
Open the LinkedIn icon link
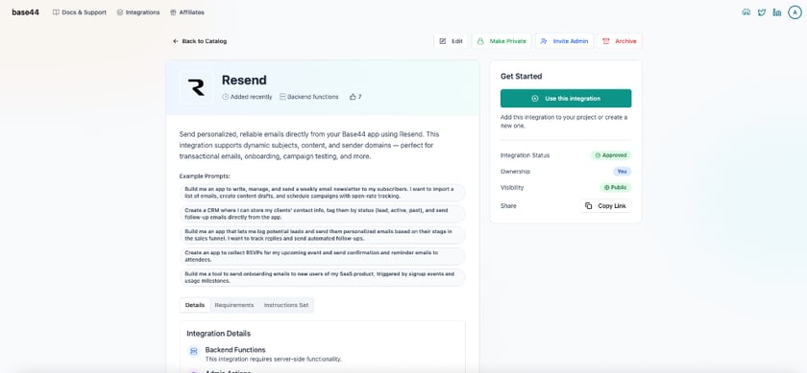(x=777, y=12)
